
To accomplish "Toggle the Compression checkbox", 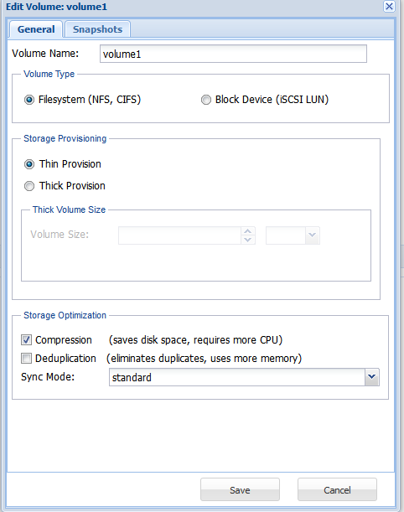I will click(26, 340).
